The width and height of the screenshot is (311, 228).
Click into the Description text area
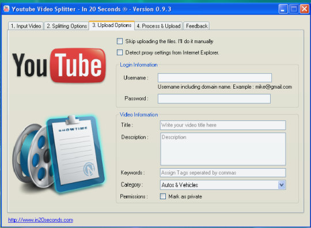point(223,149)
